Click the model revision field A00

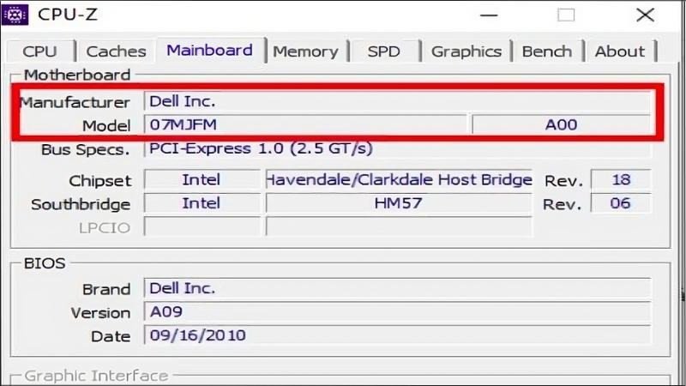pyautogui.click(x=561, y=124)
